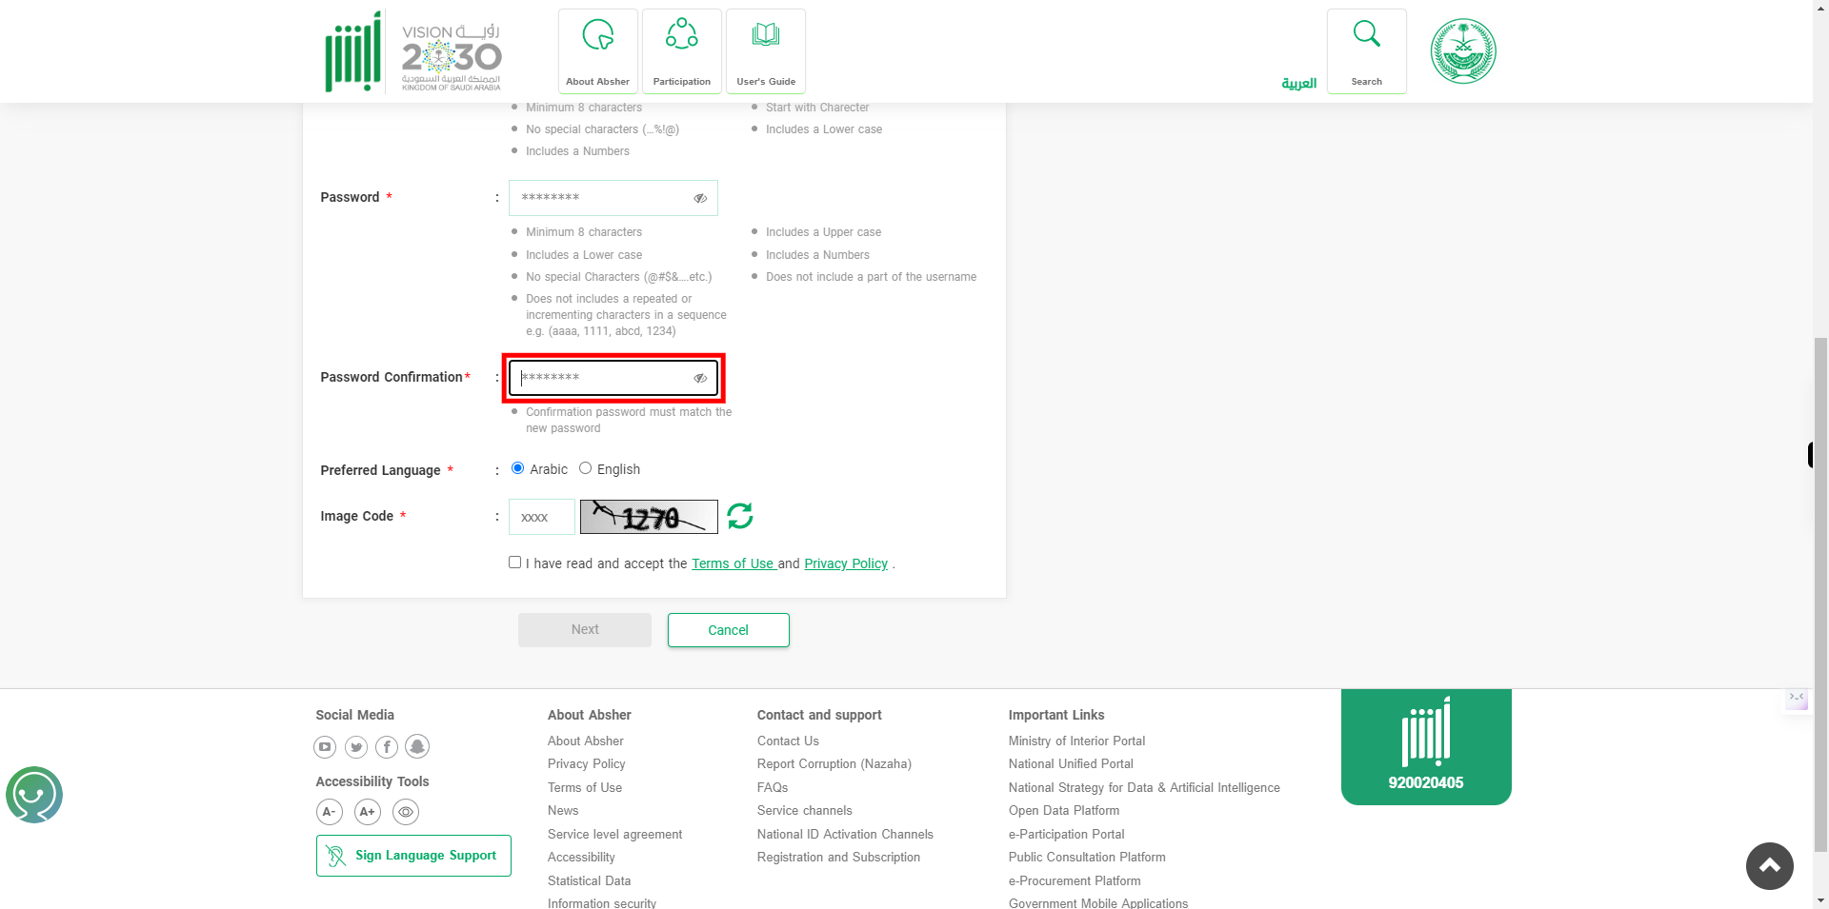The width and height of the screenshot is (1829, 909).
Task: Open the Facebook social media icon
Action: (387, 747)
